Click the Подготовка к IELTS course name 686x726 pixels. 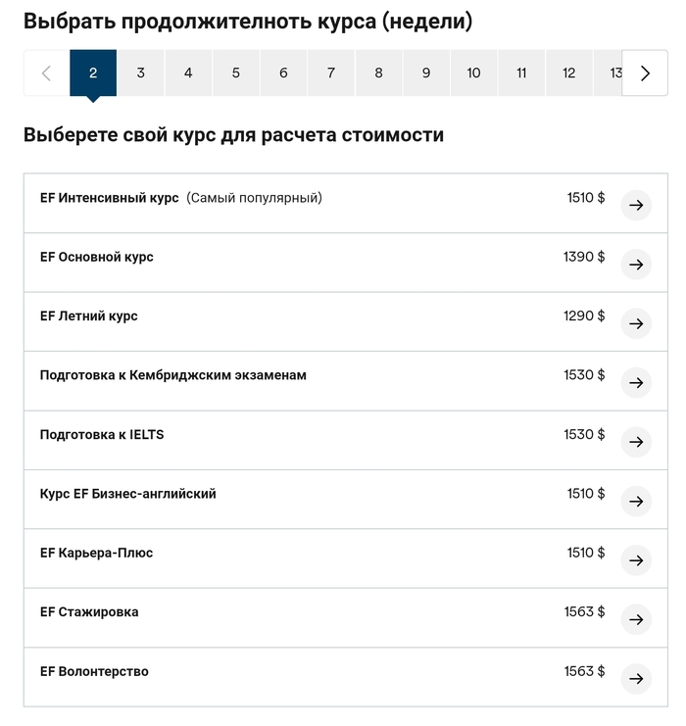(102, 435)
